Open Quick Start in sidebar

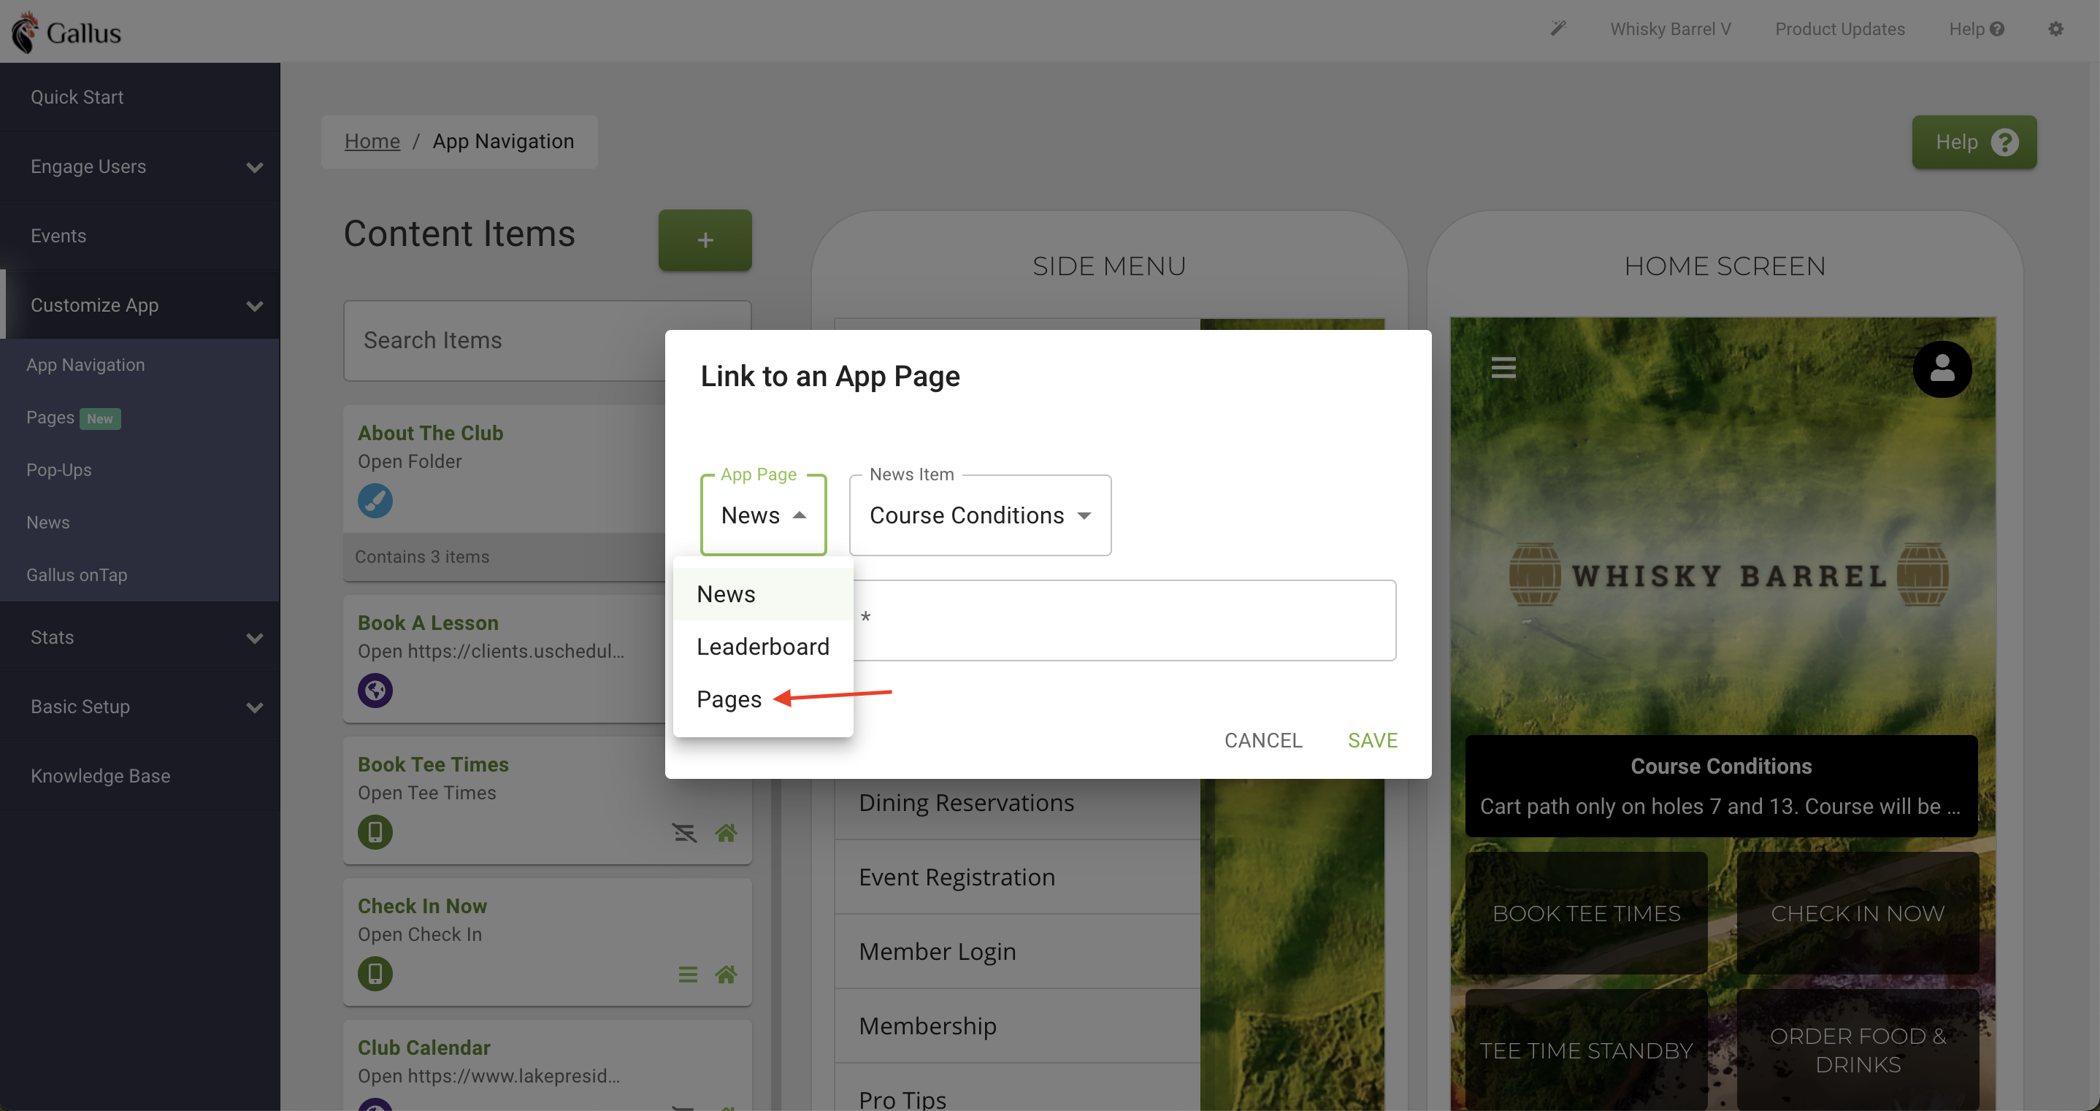pyautogui.click(x=140, y=97)
